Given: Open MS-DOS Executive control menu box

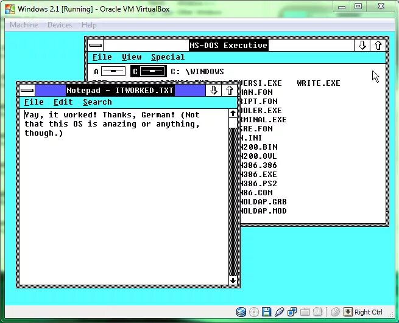Looking at the screenshot, I should pos(96,46).
